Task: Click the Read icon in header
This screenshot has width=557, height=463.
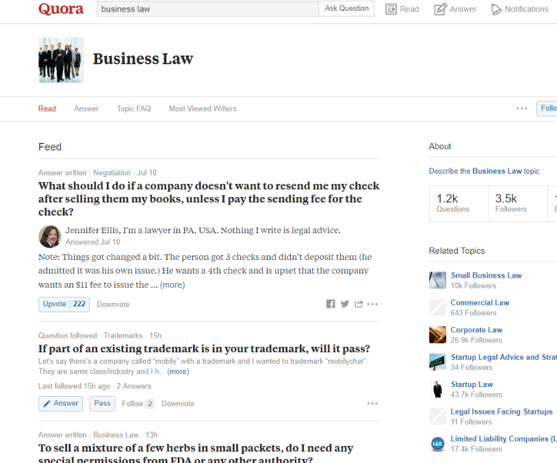Action: pyautogui.click(x=391, y=9)
